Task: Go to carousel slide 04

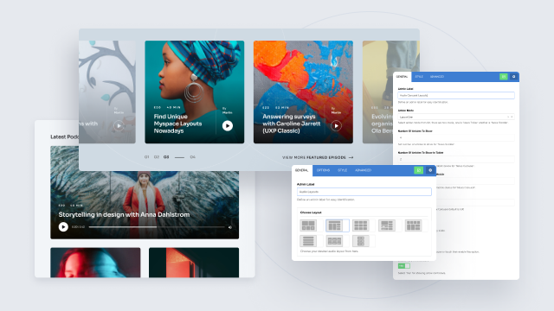Action: 192,157
